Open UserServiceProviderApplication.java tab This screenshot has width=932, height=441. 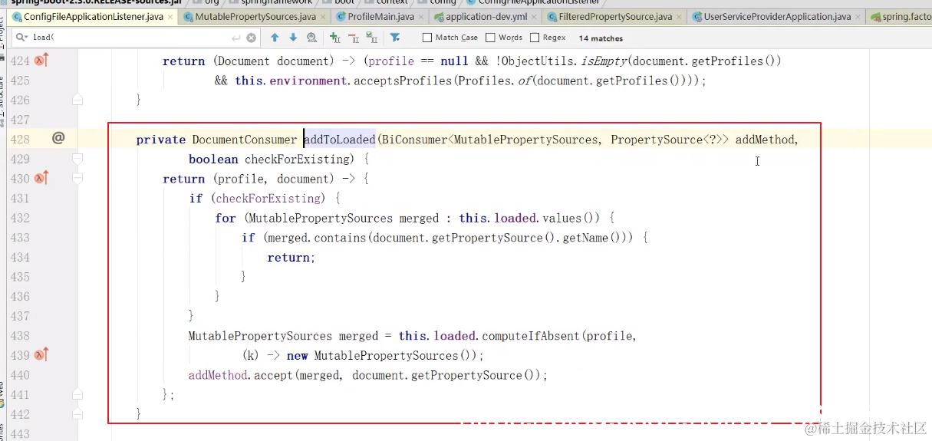(777, 16)
